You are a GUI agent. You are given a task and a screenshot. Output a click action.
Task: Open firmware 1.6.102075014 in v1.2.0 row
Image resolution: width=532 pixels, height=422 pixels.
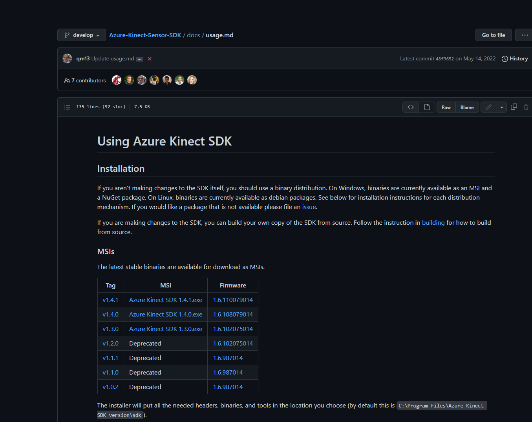(x=233, y=343)
